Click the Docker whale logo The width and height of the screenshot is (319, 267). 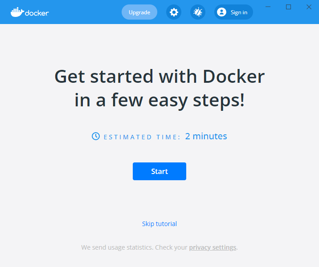point(17,12)
